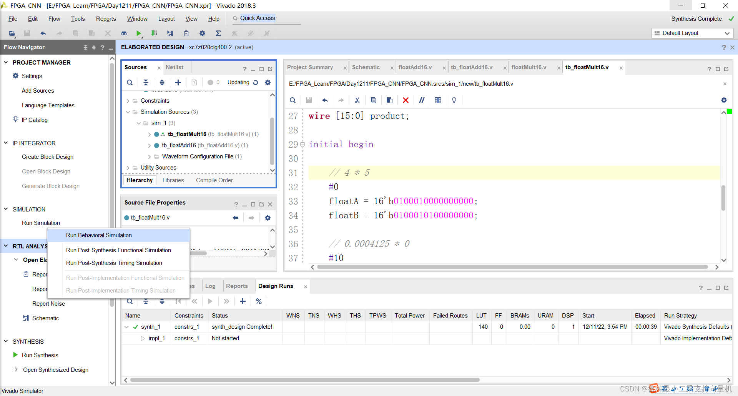This screenshot has height=396, width=738.
Task: Collapse SIMULATION section in Flow Navigator
Action: click(x=6, y=209)
